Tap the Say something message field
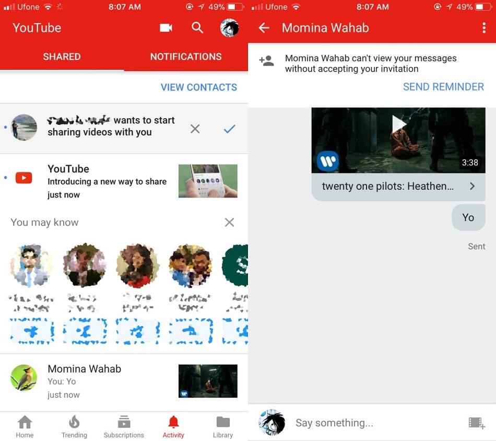This screenshot has height=441, width=496. pyautogui.click(x=334, y=423)
